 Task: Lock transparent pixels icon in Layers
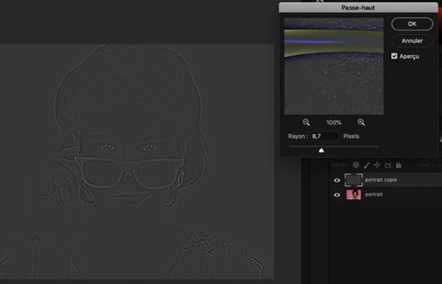[355, 165]
